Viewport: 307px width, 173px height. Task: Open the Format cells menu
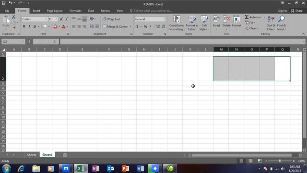[236, 23]
